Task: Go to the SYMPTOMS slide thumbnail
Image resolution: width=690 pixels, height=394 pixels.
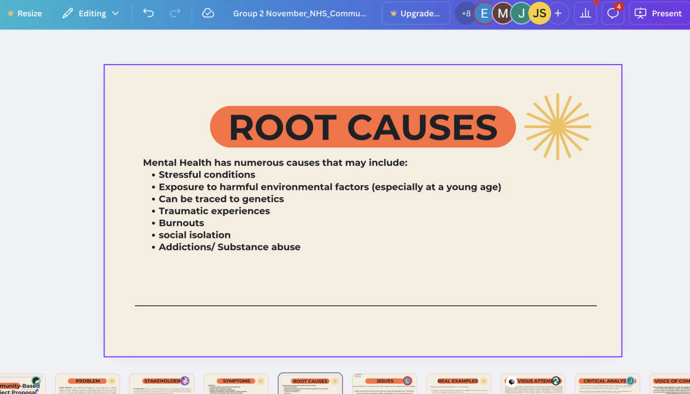Action: click(x=236, y=384)
